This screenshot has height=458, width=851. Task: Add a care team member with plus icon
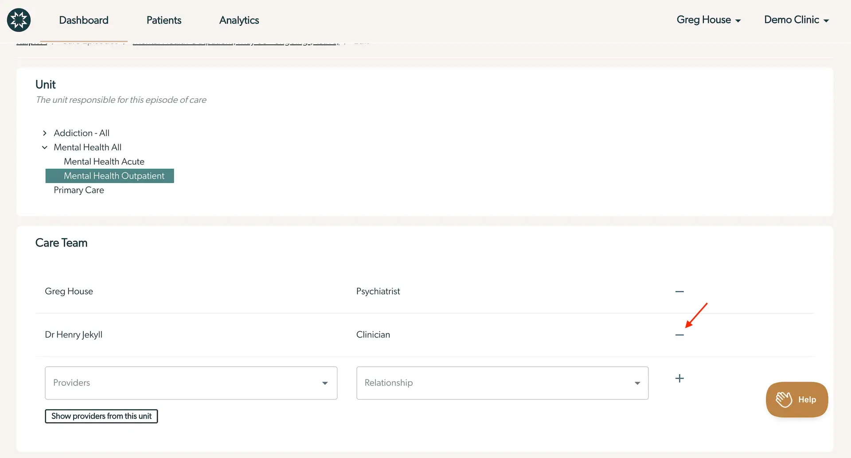point(679,378)
